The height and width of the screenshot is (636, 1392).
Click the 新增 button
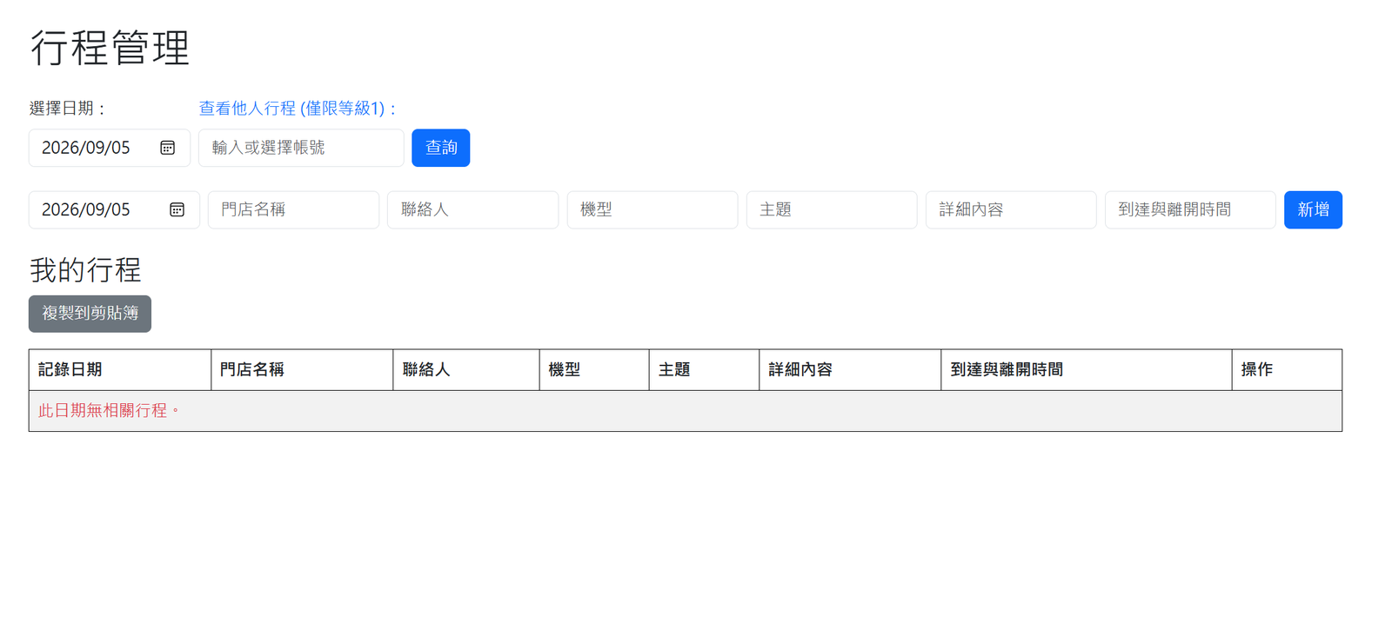point(1313,209)
